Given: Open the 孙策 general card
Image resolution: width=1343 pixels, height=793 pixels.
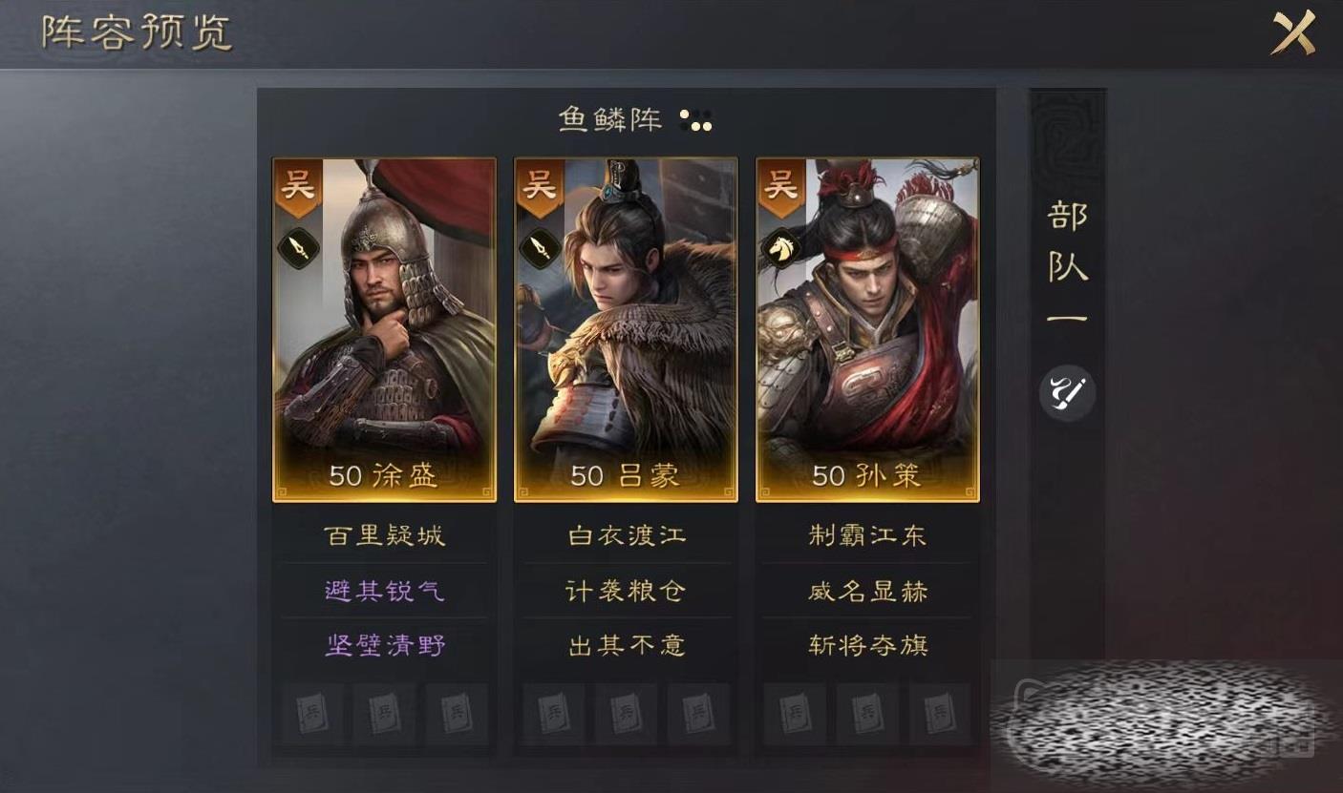Looking at the screenshot, I should (x=867, y=329).
